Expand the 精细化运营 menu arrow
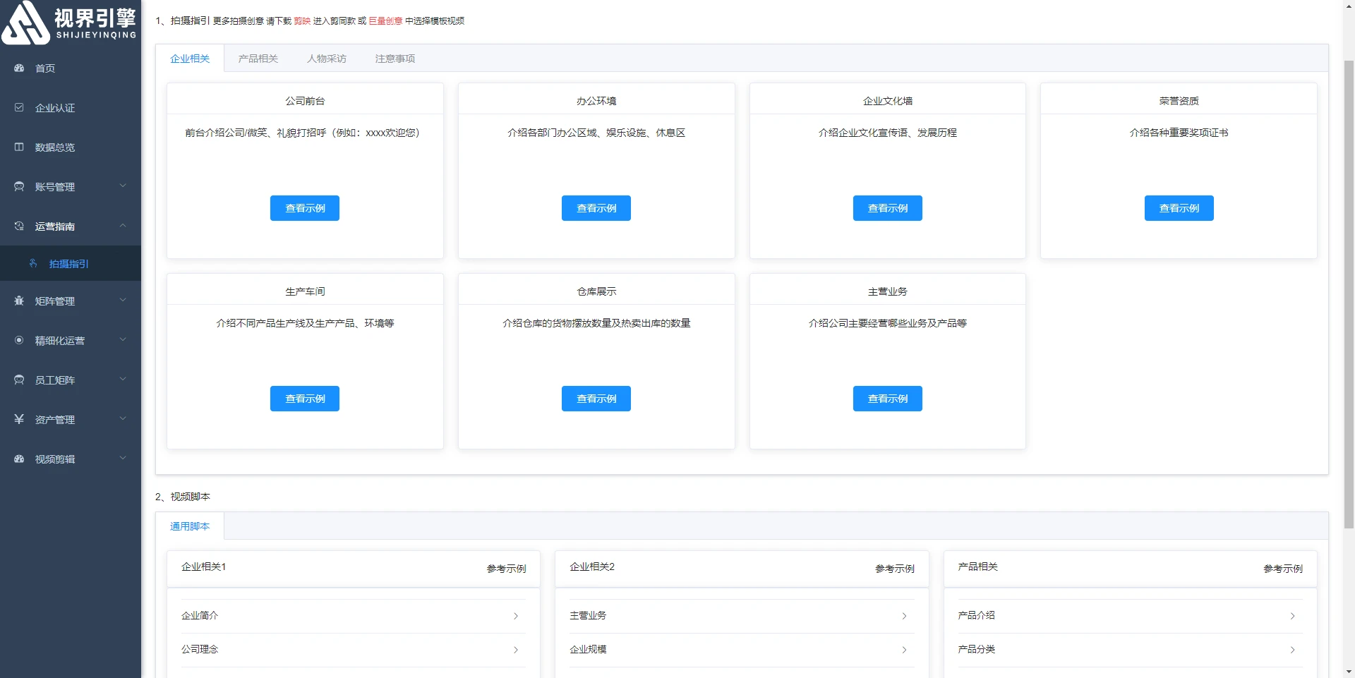The image size is (1355, 678). point(123,340)
